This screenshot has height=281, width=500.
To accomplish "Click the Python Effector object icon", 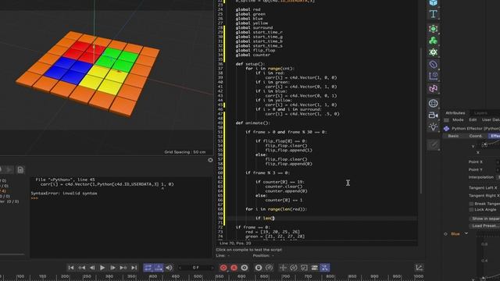I will click(446, 128).
